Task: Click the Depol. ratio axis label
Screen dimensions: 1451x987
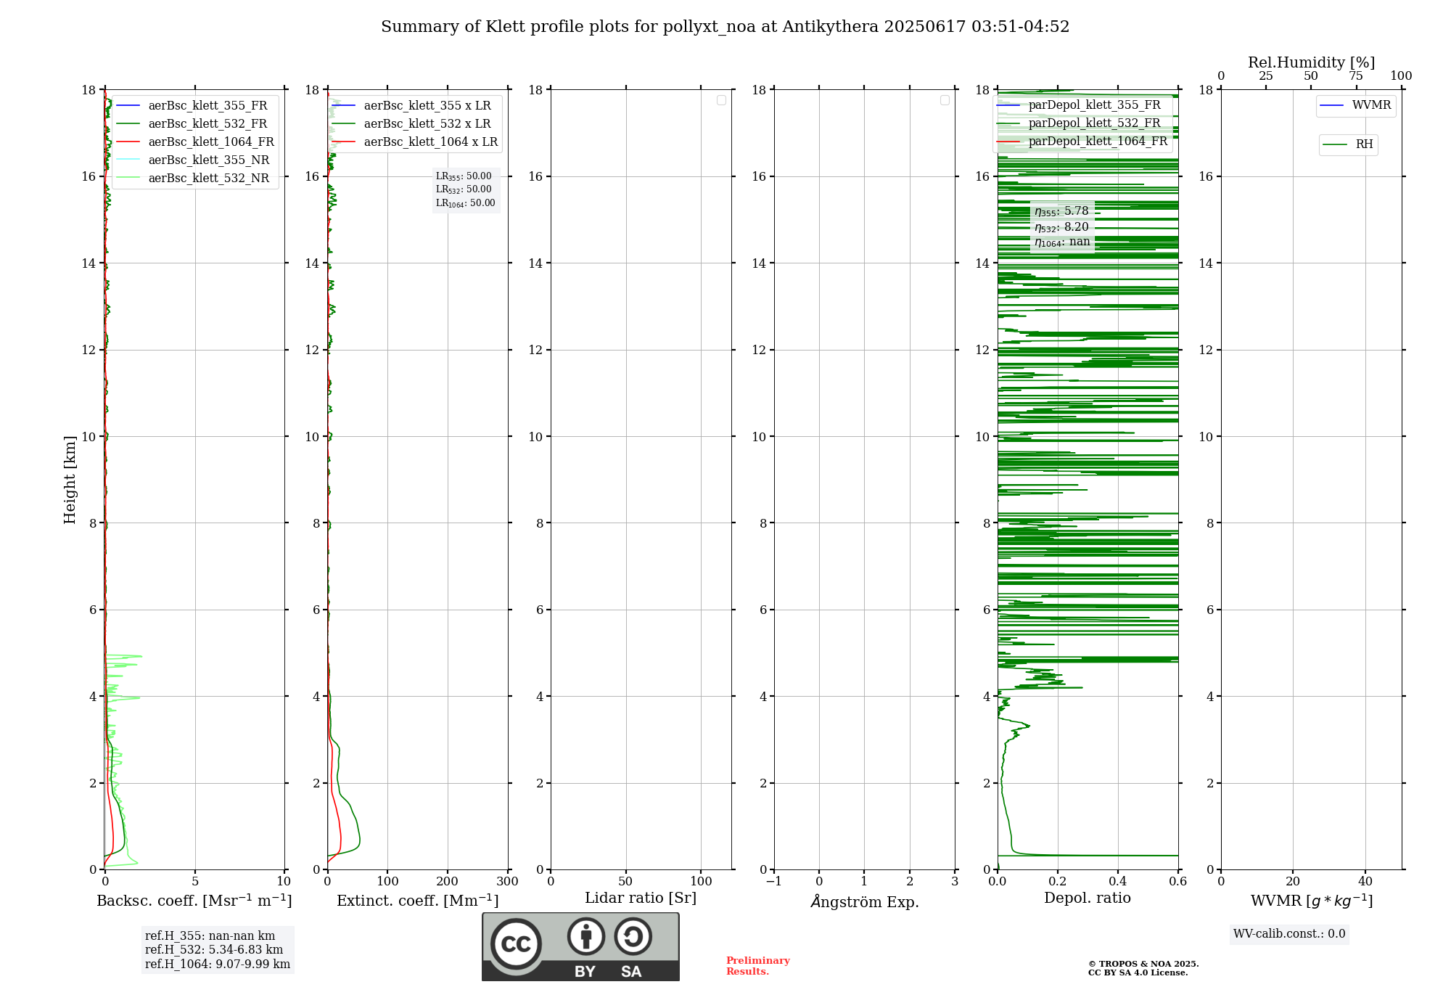Action: coord(1088,898)
